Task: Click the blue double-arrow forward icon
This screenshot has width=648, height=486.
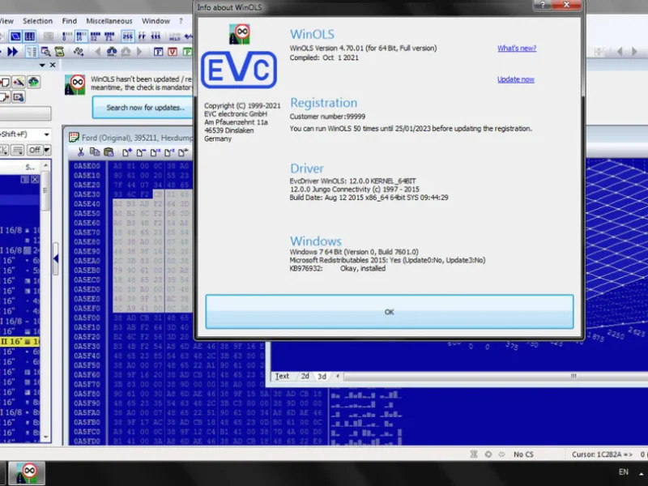Action: (x=11, y=52)
